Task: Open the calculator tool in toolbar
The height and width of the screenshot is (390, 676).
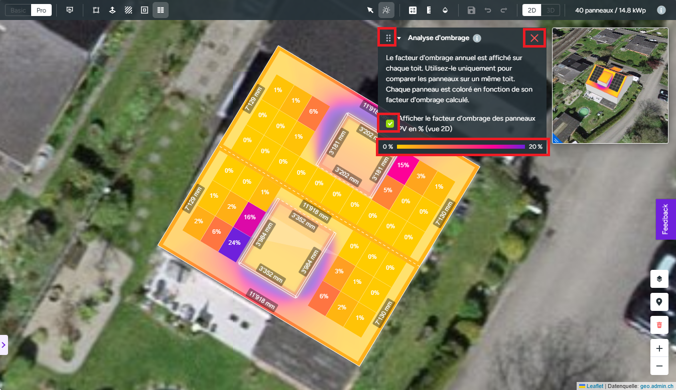Action: tap(413, 10)
